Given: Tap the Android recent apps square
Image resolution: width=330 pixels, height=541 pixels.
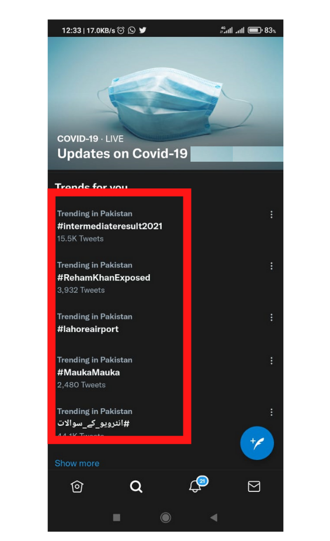Looking at the screenshot, I should point(117,517).
